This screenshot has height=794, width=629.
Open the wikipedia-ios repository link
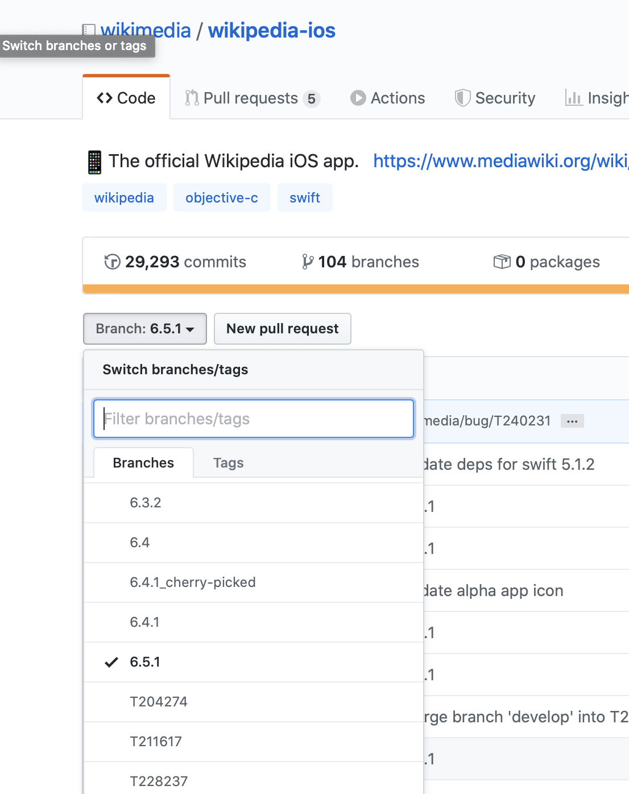click(271, 31)
